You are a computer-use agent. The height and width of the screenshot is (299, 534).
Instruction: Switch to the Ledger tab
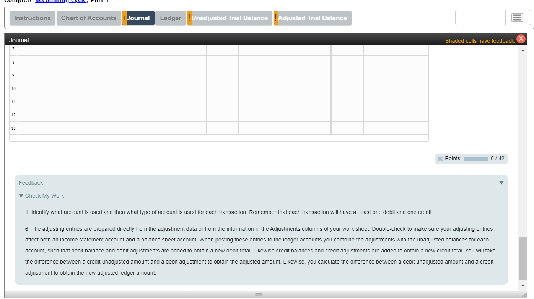coord(170,18)
